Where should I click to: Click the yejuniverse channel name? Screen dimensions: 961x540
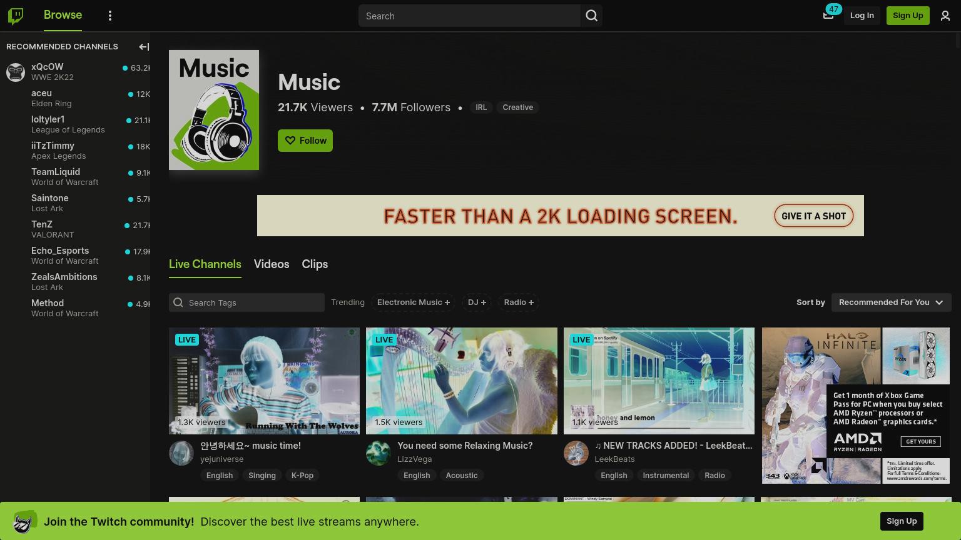coord(222,459)
